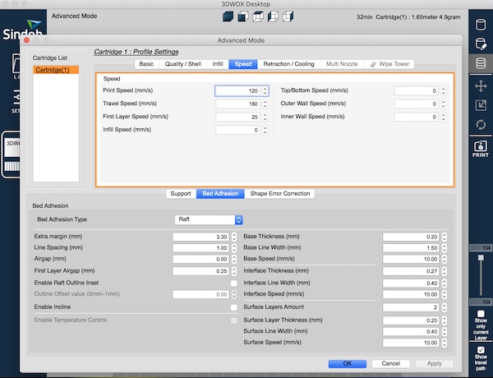The image size is (493, 378).
Task: Click the Airgap (mm) input field
Action: pos(201,259)
